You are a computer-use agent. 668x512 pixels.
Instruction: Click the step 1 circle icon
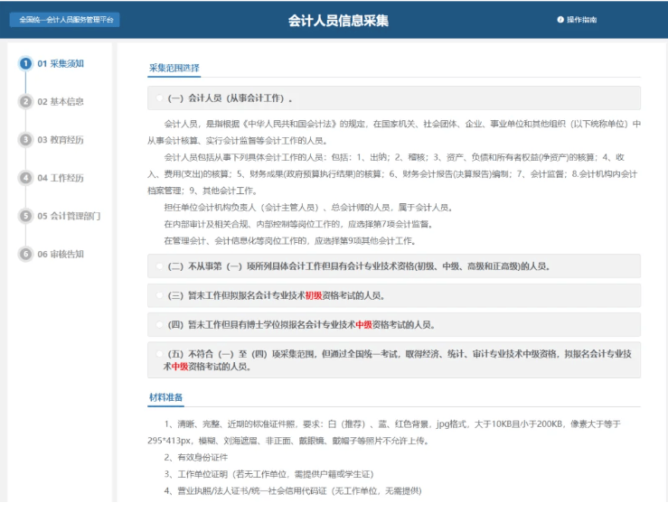(25, 63)
